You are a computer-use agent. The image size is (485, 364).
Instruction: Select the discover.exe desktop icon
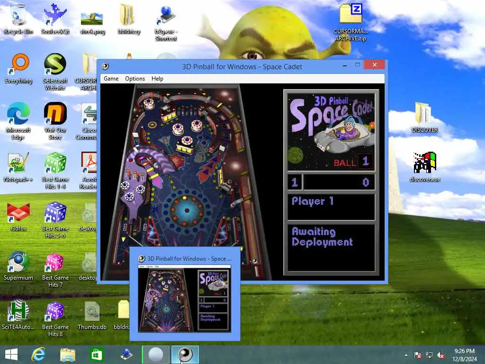pyautogui.click(x=425, y=167)
